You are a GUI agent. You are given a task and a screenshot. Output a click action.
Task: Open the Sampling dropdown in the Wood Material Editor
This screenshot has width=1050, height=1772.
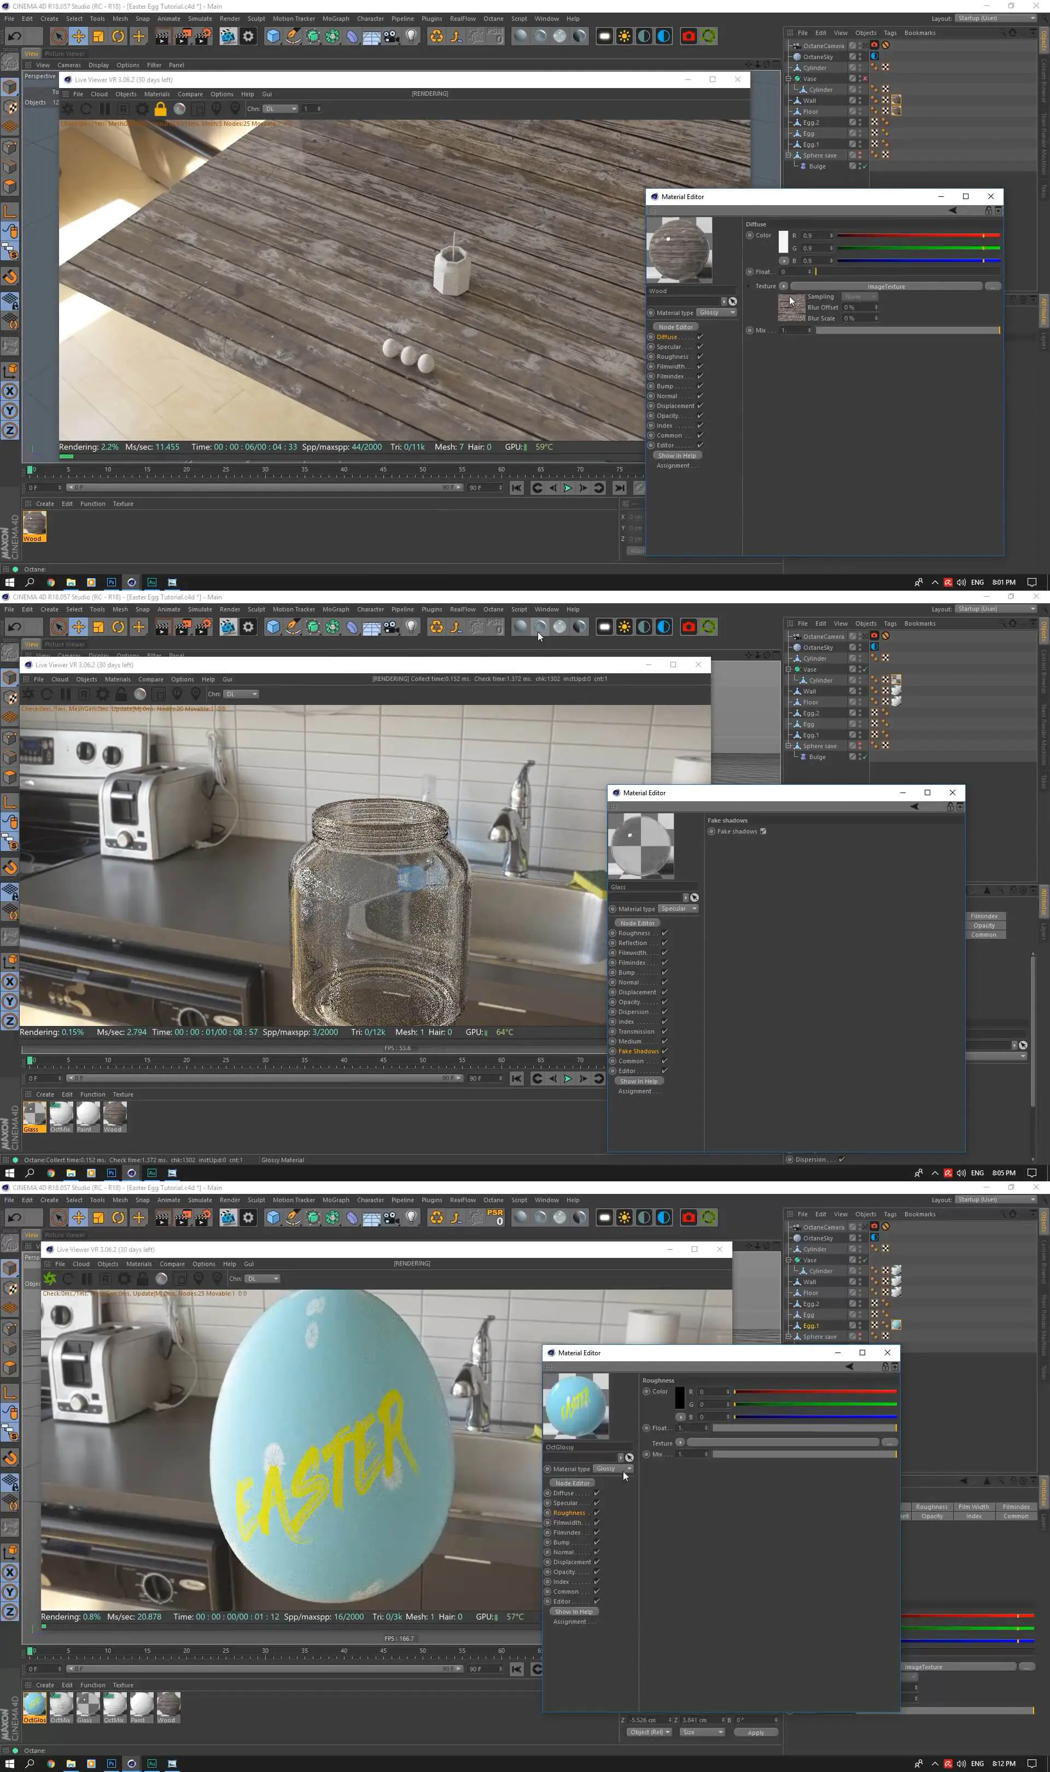(859, 297)
